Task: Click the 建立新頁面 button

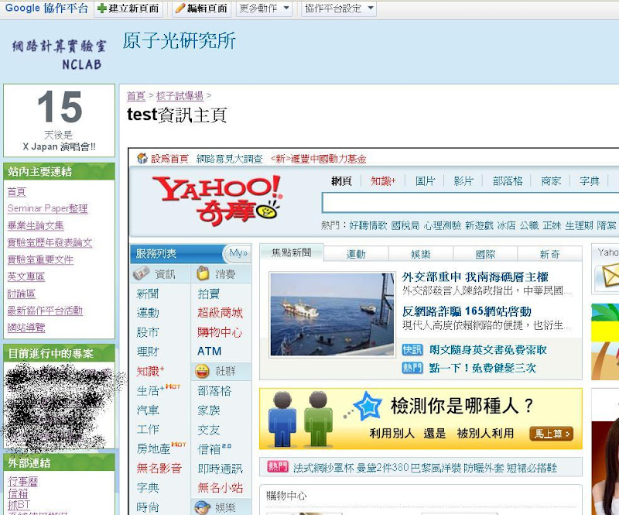Action: (128, 9)
